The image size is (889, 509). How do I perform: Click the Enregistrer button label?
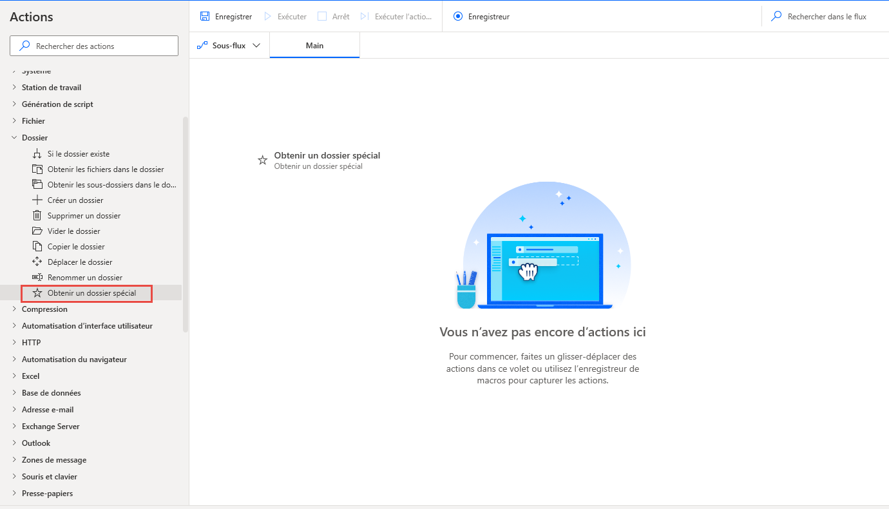(233, 17)
